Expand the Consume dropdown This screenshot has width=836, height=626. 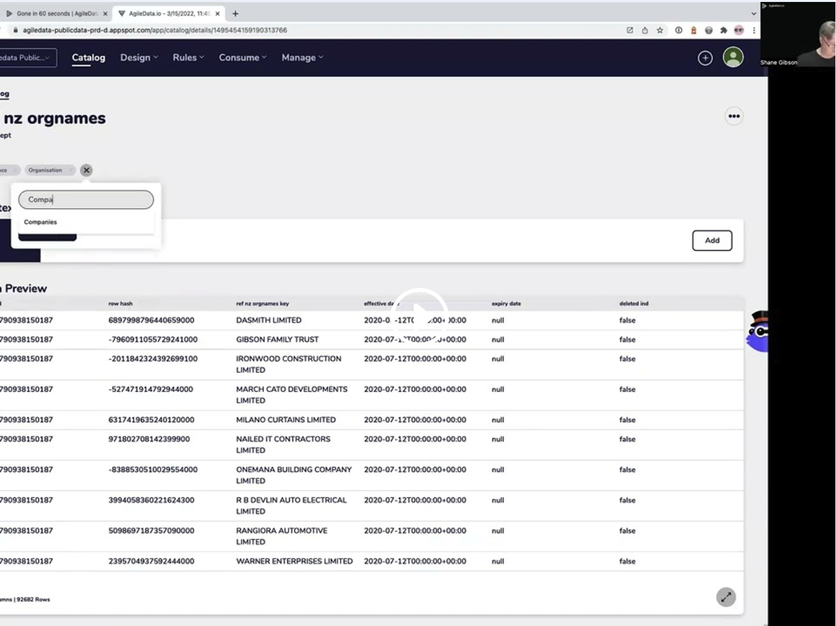(241, 57)
